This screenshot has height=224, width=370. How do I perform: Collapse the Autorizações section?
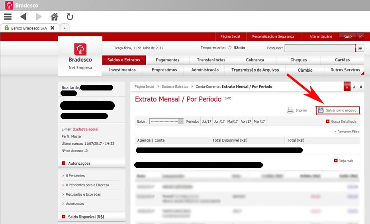point(64,163)
